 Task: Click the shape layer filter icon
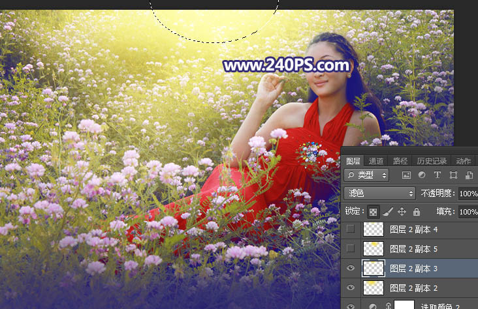tap(453, 175)
